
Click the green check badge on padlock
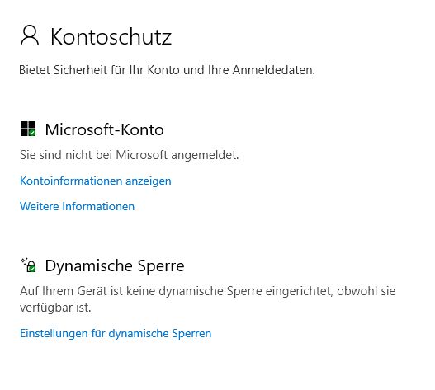[32, 269]
